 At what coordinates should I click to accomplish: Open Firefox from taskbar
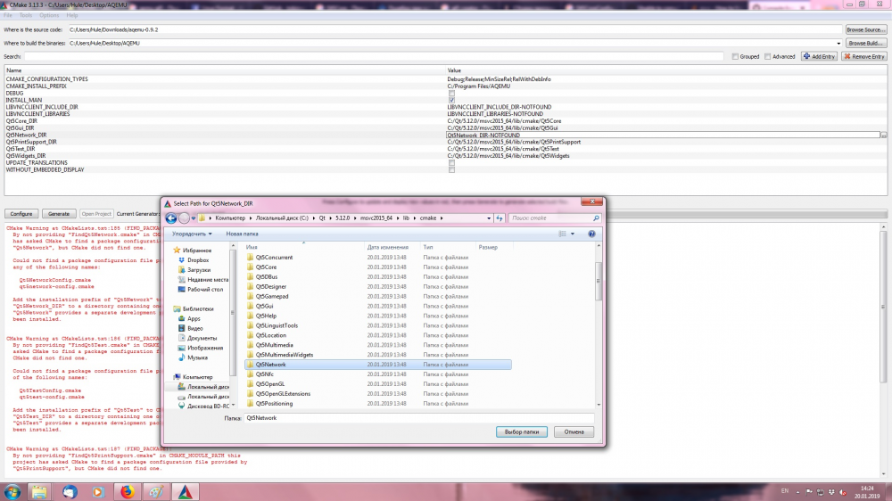pyautogui.click(x=128, y=492)
